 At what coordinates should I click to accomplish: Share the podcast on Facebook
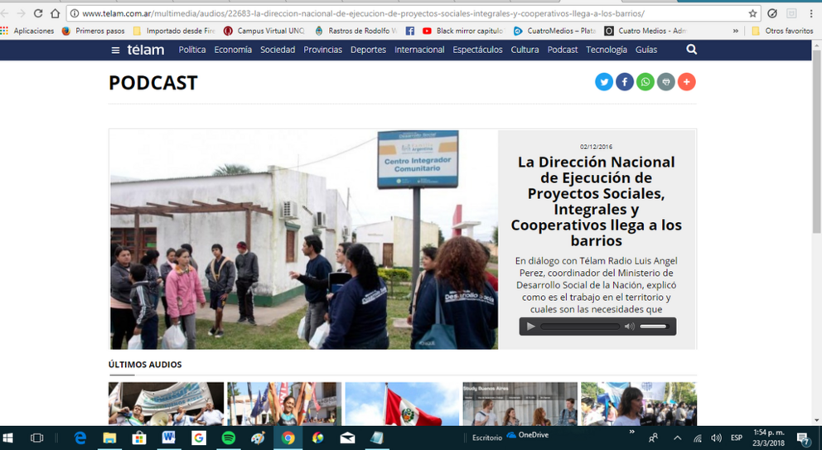pyautogui.click(x=624, y=82)
